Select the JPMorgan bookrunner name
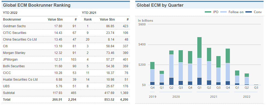 coord(10,60)
